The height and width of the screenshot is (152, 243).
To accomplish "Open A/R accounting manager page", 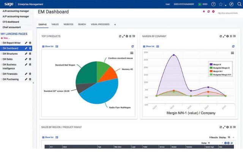I will point(16,11).
